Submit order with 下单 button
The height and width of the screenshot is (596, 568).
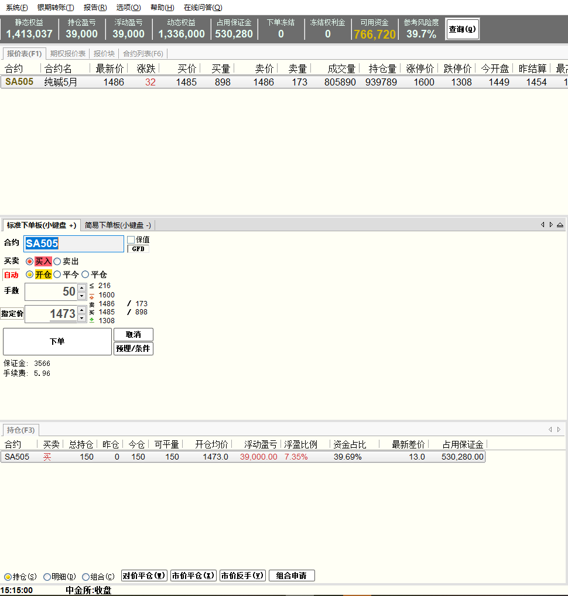click(57, 342)
